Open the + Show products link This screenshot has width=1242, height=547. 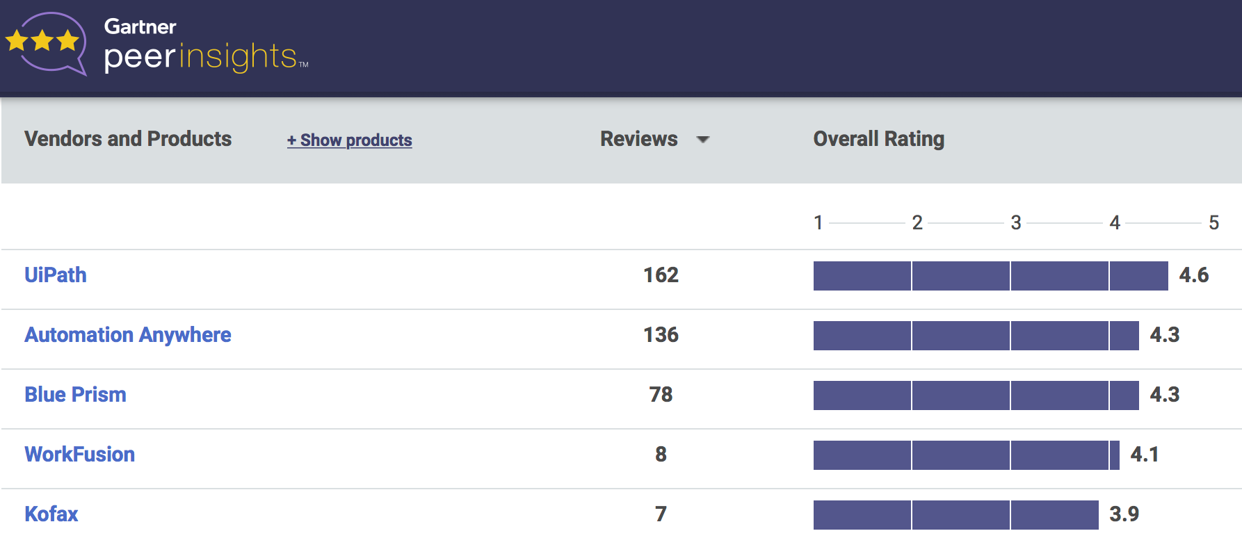point(350,140)
